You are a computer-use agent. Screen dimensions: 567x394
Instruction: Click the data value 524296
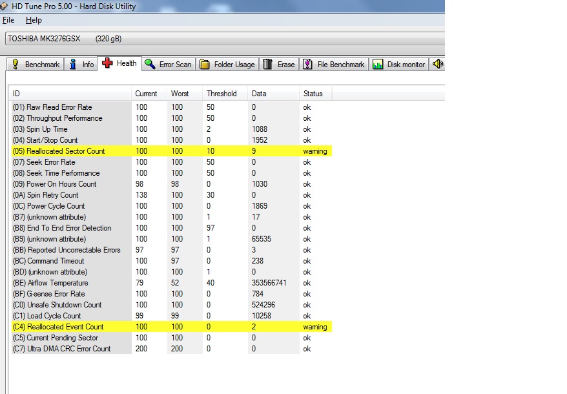pyautogui.click(x=263, y=305)
